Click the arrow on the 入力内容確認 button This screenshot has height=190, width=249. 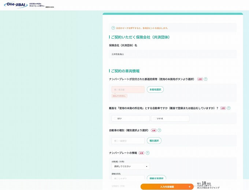tap(189, 187)
